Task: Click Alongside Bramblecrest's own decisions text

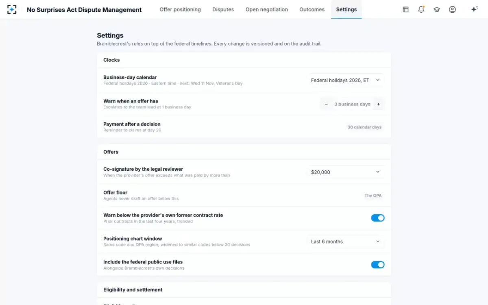Action: pos(144,268)
